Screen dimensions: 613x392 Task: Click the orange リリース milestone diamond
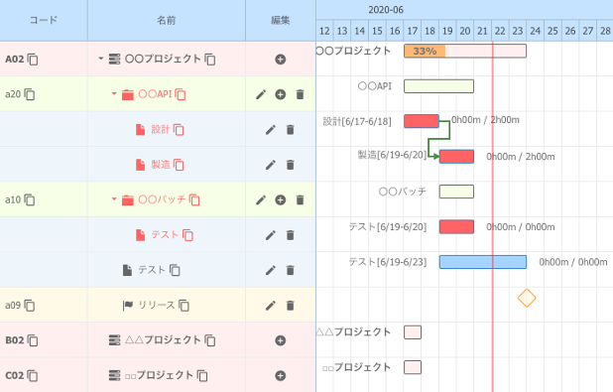(x=527, y=298)
